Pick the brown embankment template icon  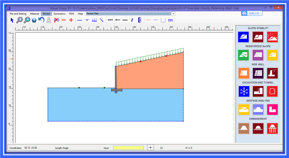(x=243, y=128)
